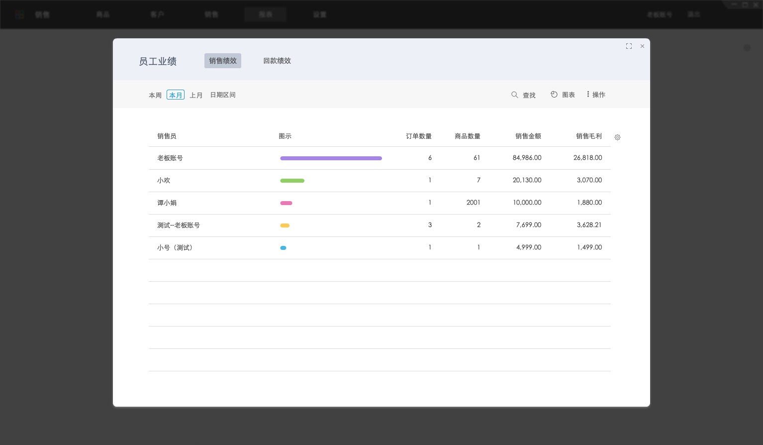Screen dimensions: 763x445
Task: Select 上月 date filter
Action: 196,95
